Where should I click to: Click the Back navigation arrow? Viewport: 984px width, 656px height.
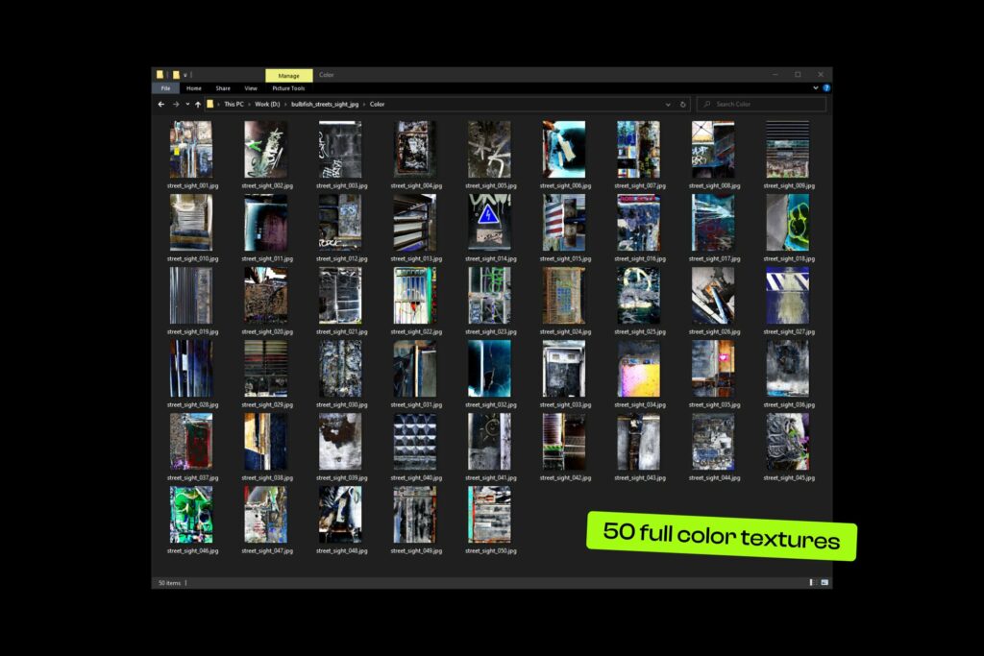pyautogui.click(x=161, y=103)
